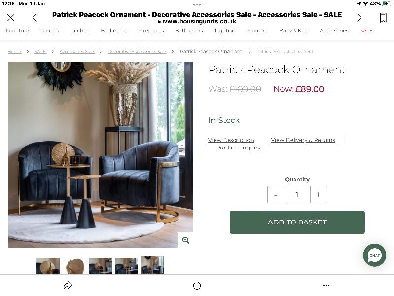The width and height of the screenshot is (394, 296).
Task: Reload the page with the refresh icon
Action: point(197,285)
